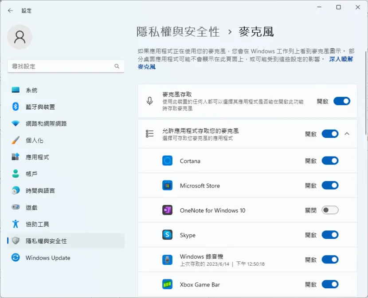Click the Windows 錄音機 app icon
368x298 pixels.
tap(167, 260)
